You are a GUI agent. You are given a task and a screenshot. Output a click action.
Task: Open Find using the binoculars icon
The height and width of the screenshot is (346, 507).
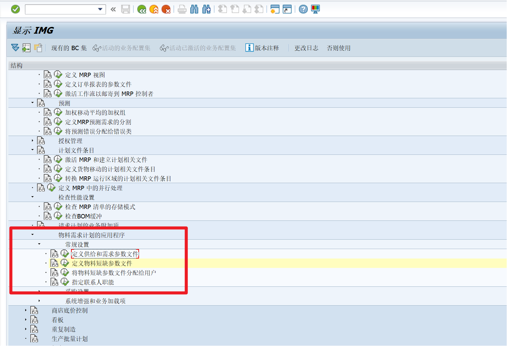click(194, 9)
